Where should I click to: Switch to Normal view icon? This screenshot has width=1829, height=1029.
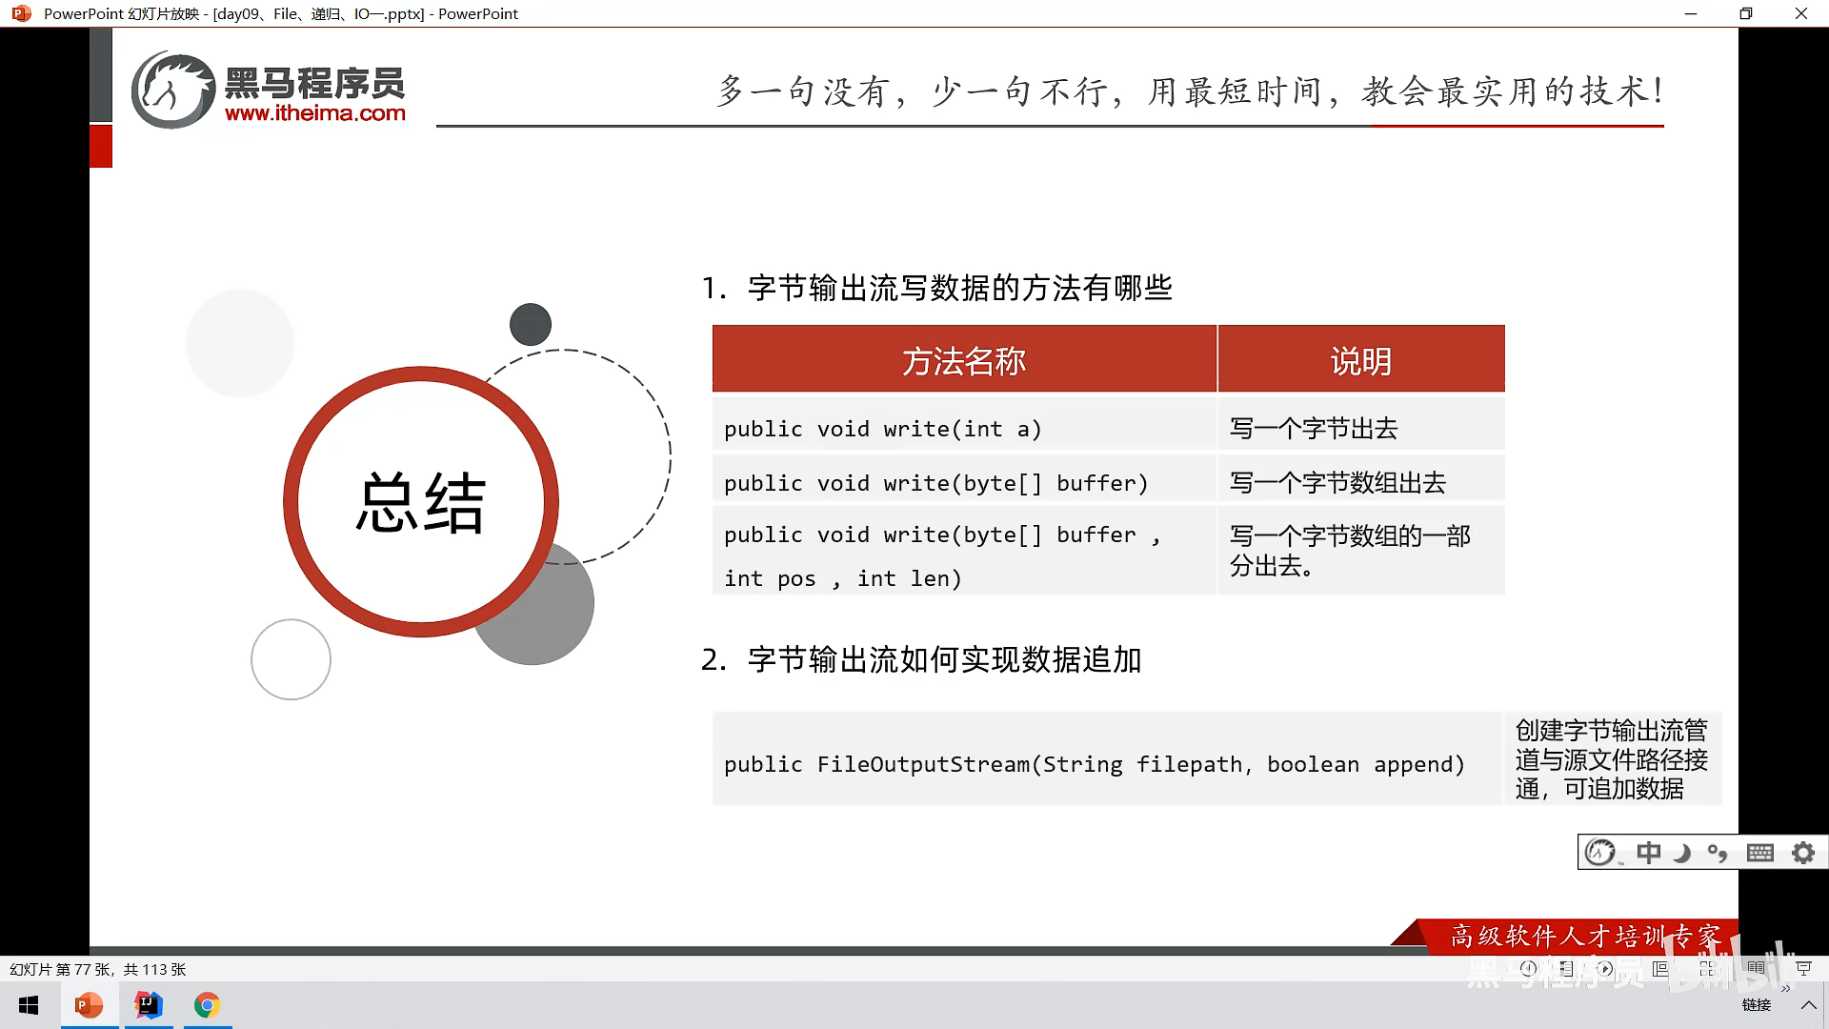coord(1660,968)
